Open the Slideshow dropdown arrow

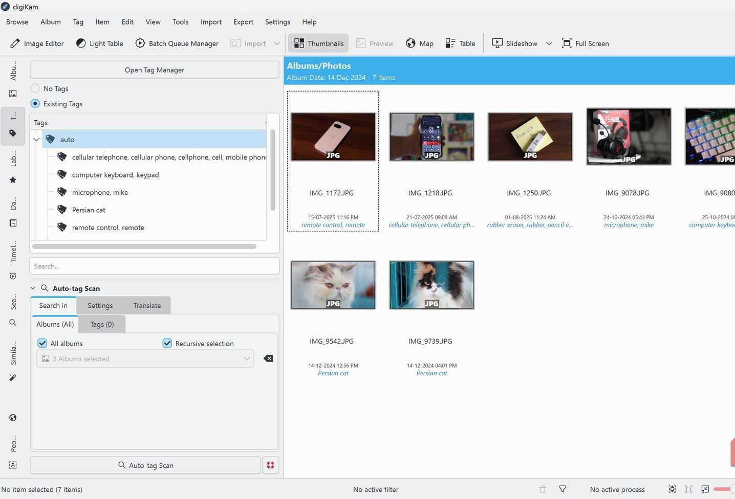549,43
